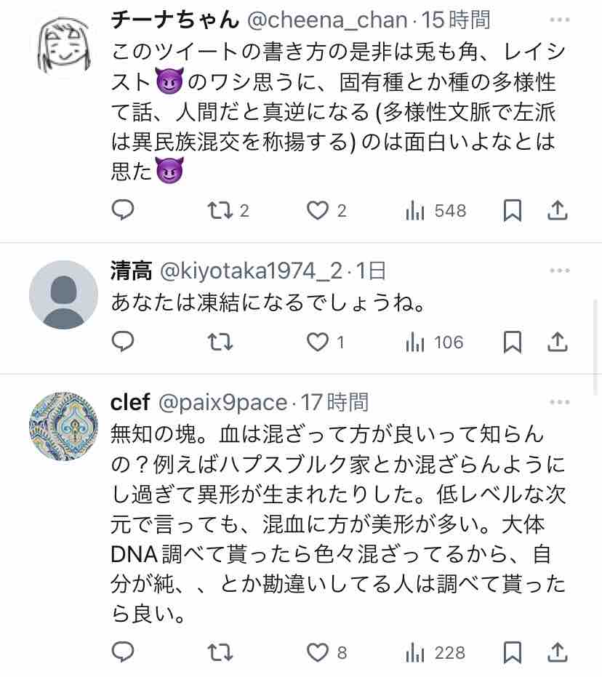602x677 pixels.
Task: Reply to チーナちゃん's tweet
Action: coord(123,211)
